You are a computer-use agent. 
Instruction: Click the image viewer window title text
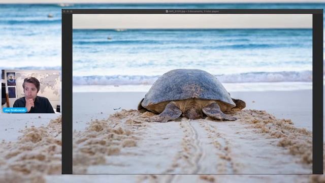point(194,11)
